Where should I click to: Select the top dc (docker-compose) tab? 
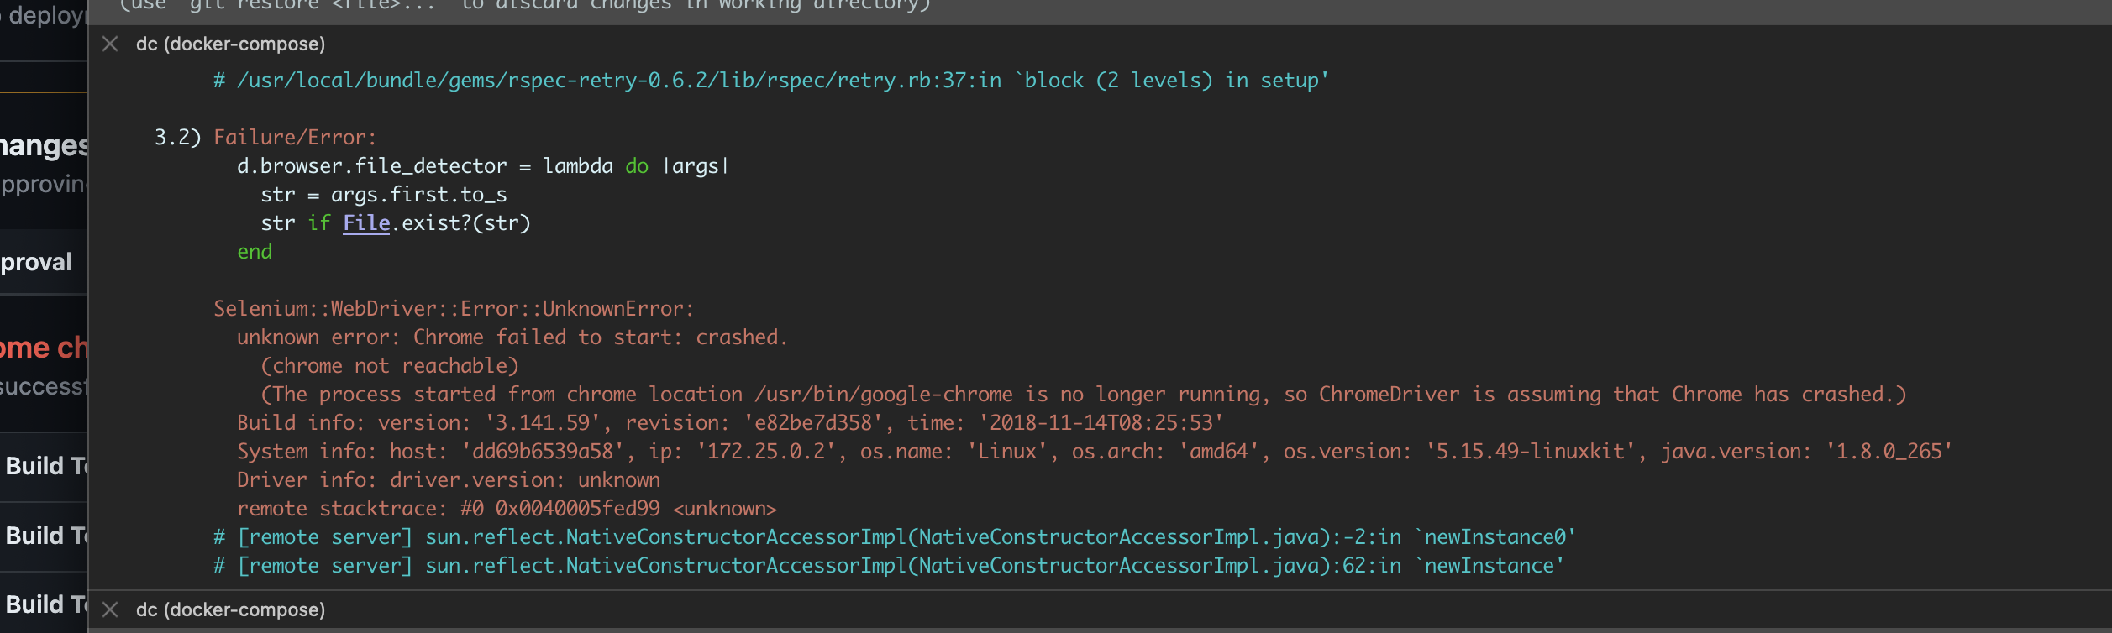[232, 44]
